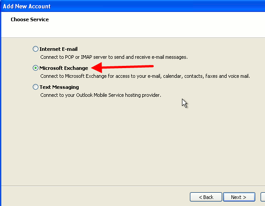Viewport: 265px width, 206px height.
Task: Click the Connect to Microsoft Exchange description
Action: click(x=145, y=76)
